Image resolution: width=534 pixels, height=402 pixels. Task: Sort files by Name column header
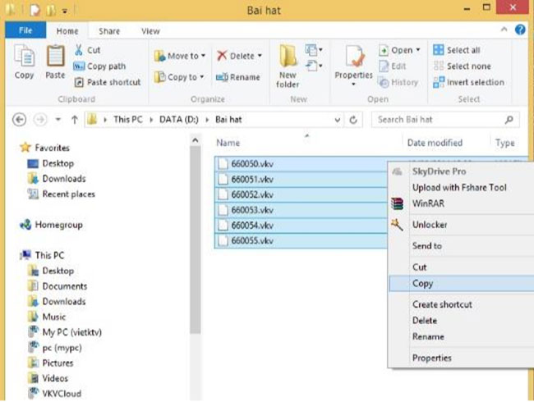pos(228,143)
